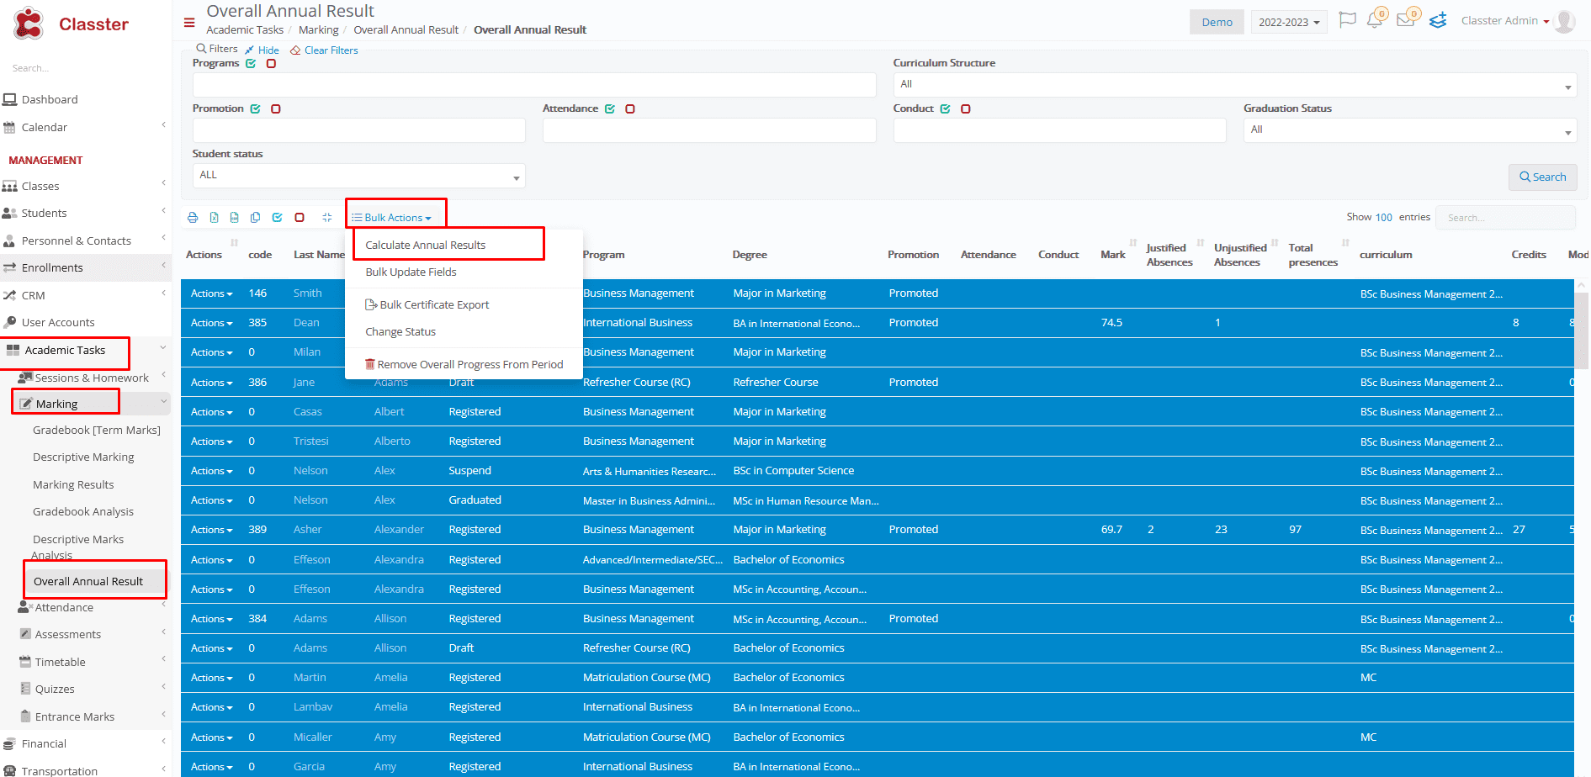This screenshot has height=777, width=1591.
Task: Click the table Search input field
Action: coord(1505,217)
